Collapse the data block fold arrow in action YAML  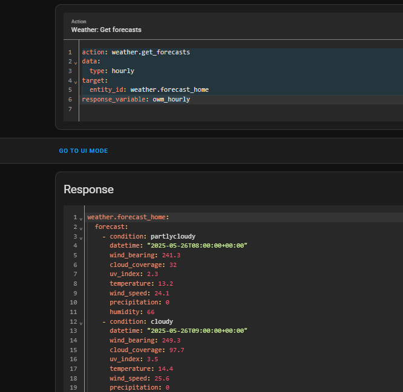tap(76, 62)
